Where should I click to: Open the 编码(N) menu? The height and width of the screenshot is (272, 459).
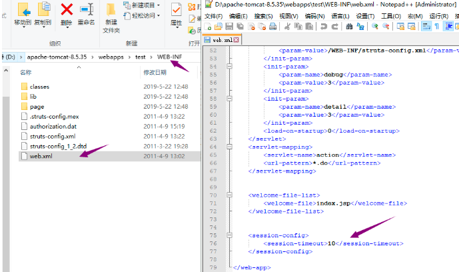[x=314, y=17]
